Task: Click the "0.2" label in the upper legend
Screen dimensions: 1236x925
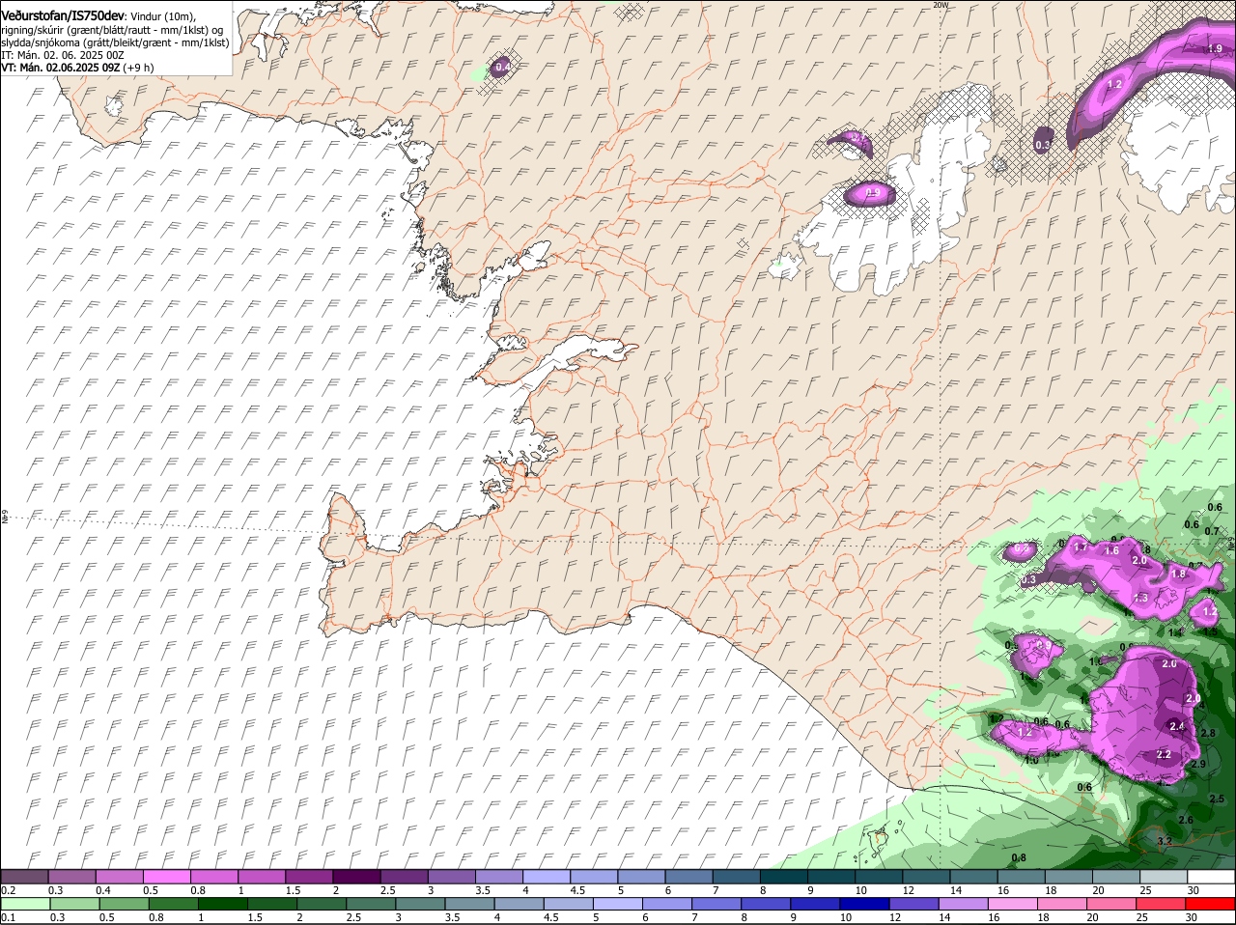Action: tap(8, 889)
